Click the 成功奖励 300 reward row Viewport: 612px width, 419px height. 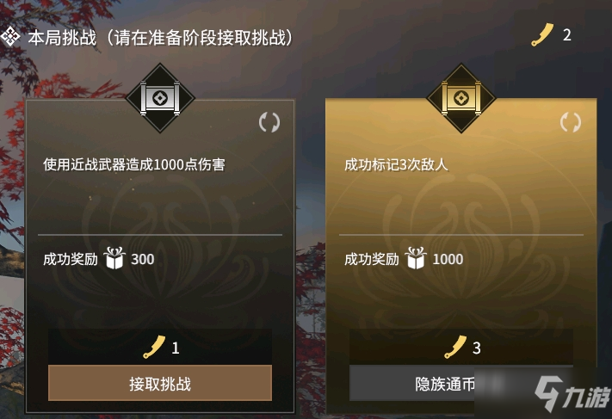99,258
